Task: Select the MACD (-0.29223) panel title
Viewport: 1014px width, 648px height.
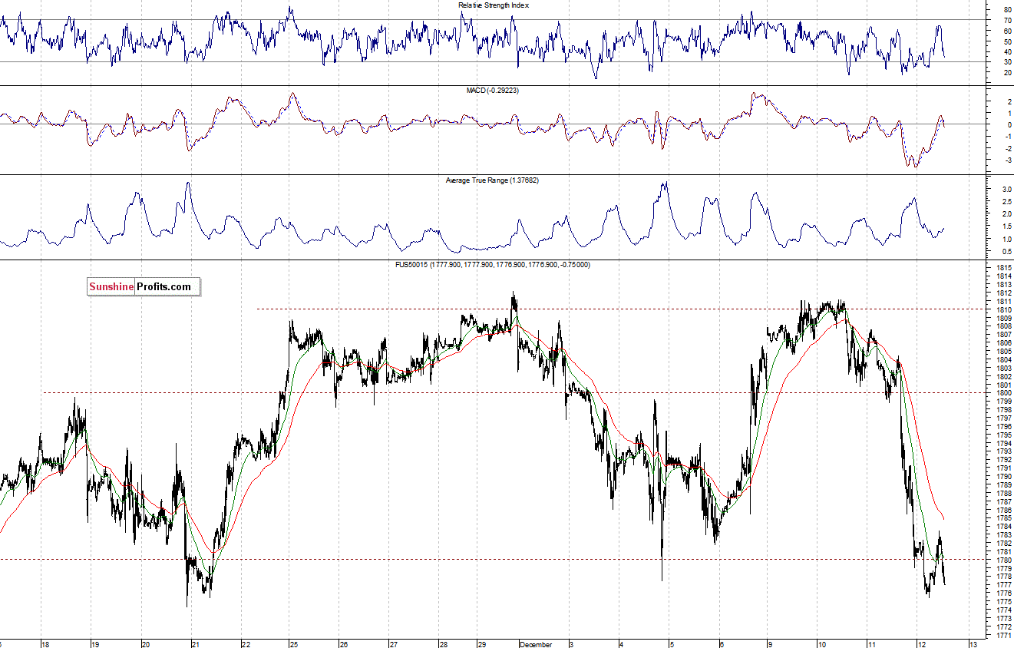Action: pos(494,91)
